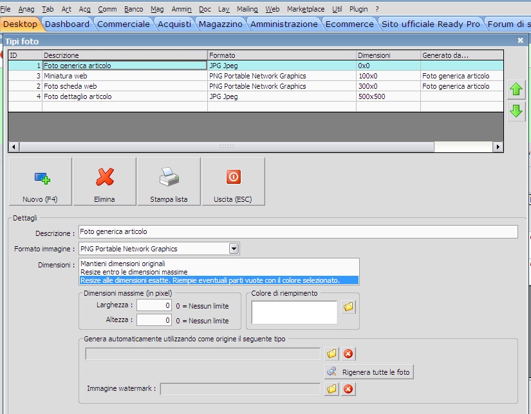The image size is (531, 414).
Task: Close the Tipi foto panel
Action: tap(521, 40)
